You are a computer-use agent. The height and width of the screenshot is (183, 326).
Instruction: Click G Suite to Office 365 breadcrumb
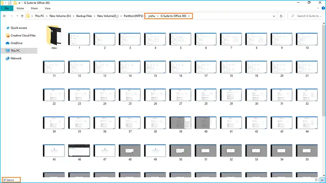pyautogui.click(x=174, y=16)
